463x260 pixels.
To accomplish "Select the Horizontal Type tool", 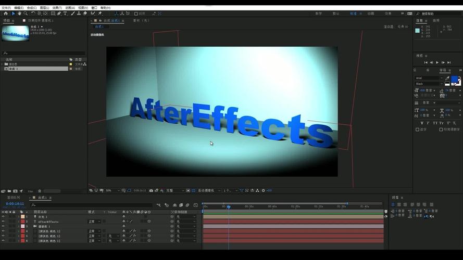I will 65,14.
